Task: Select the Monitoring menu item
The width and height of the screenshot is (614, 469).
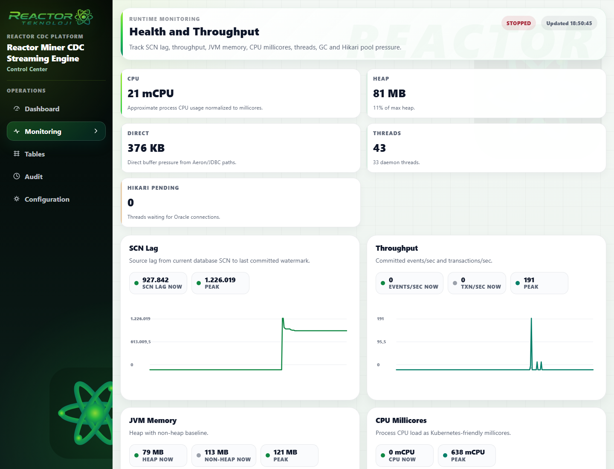Action: pos(56,131)
